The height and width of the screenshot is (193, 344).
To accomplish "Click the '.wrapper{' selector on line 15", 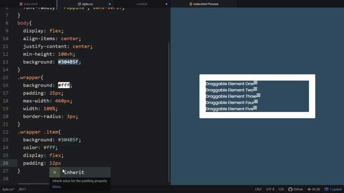I will (x=30, y=77).
